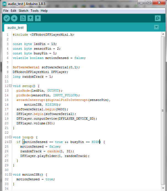The height and width of the screenshot is (191, 167).
Task: Click 'DFRobotDFPlayerMini DFPlayer;' on line 9
Action: pyautogui.click(x=40, y=72)
